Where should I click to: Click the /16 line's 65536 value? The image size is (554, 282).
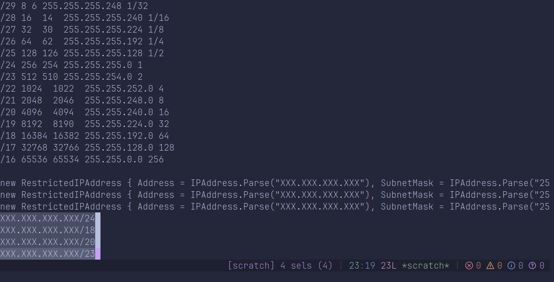34,160
